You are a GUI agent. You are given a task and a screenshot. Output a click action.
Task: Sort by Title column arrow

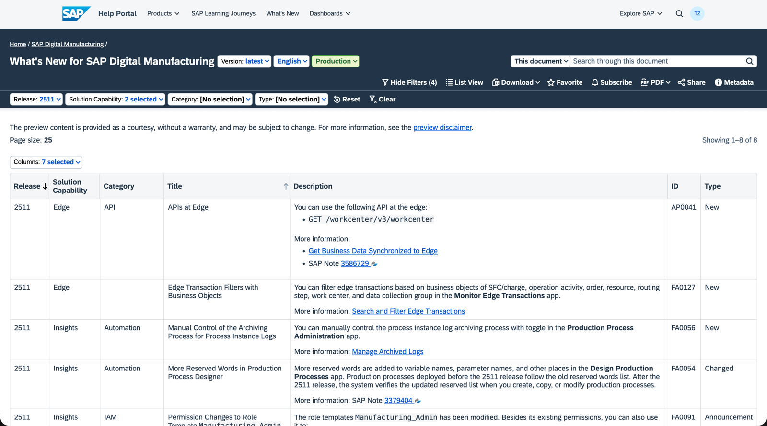[286, 186]
